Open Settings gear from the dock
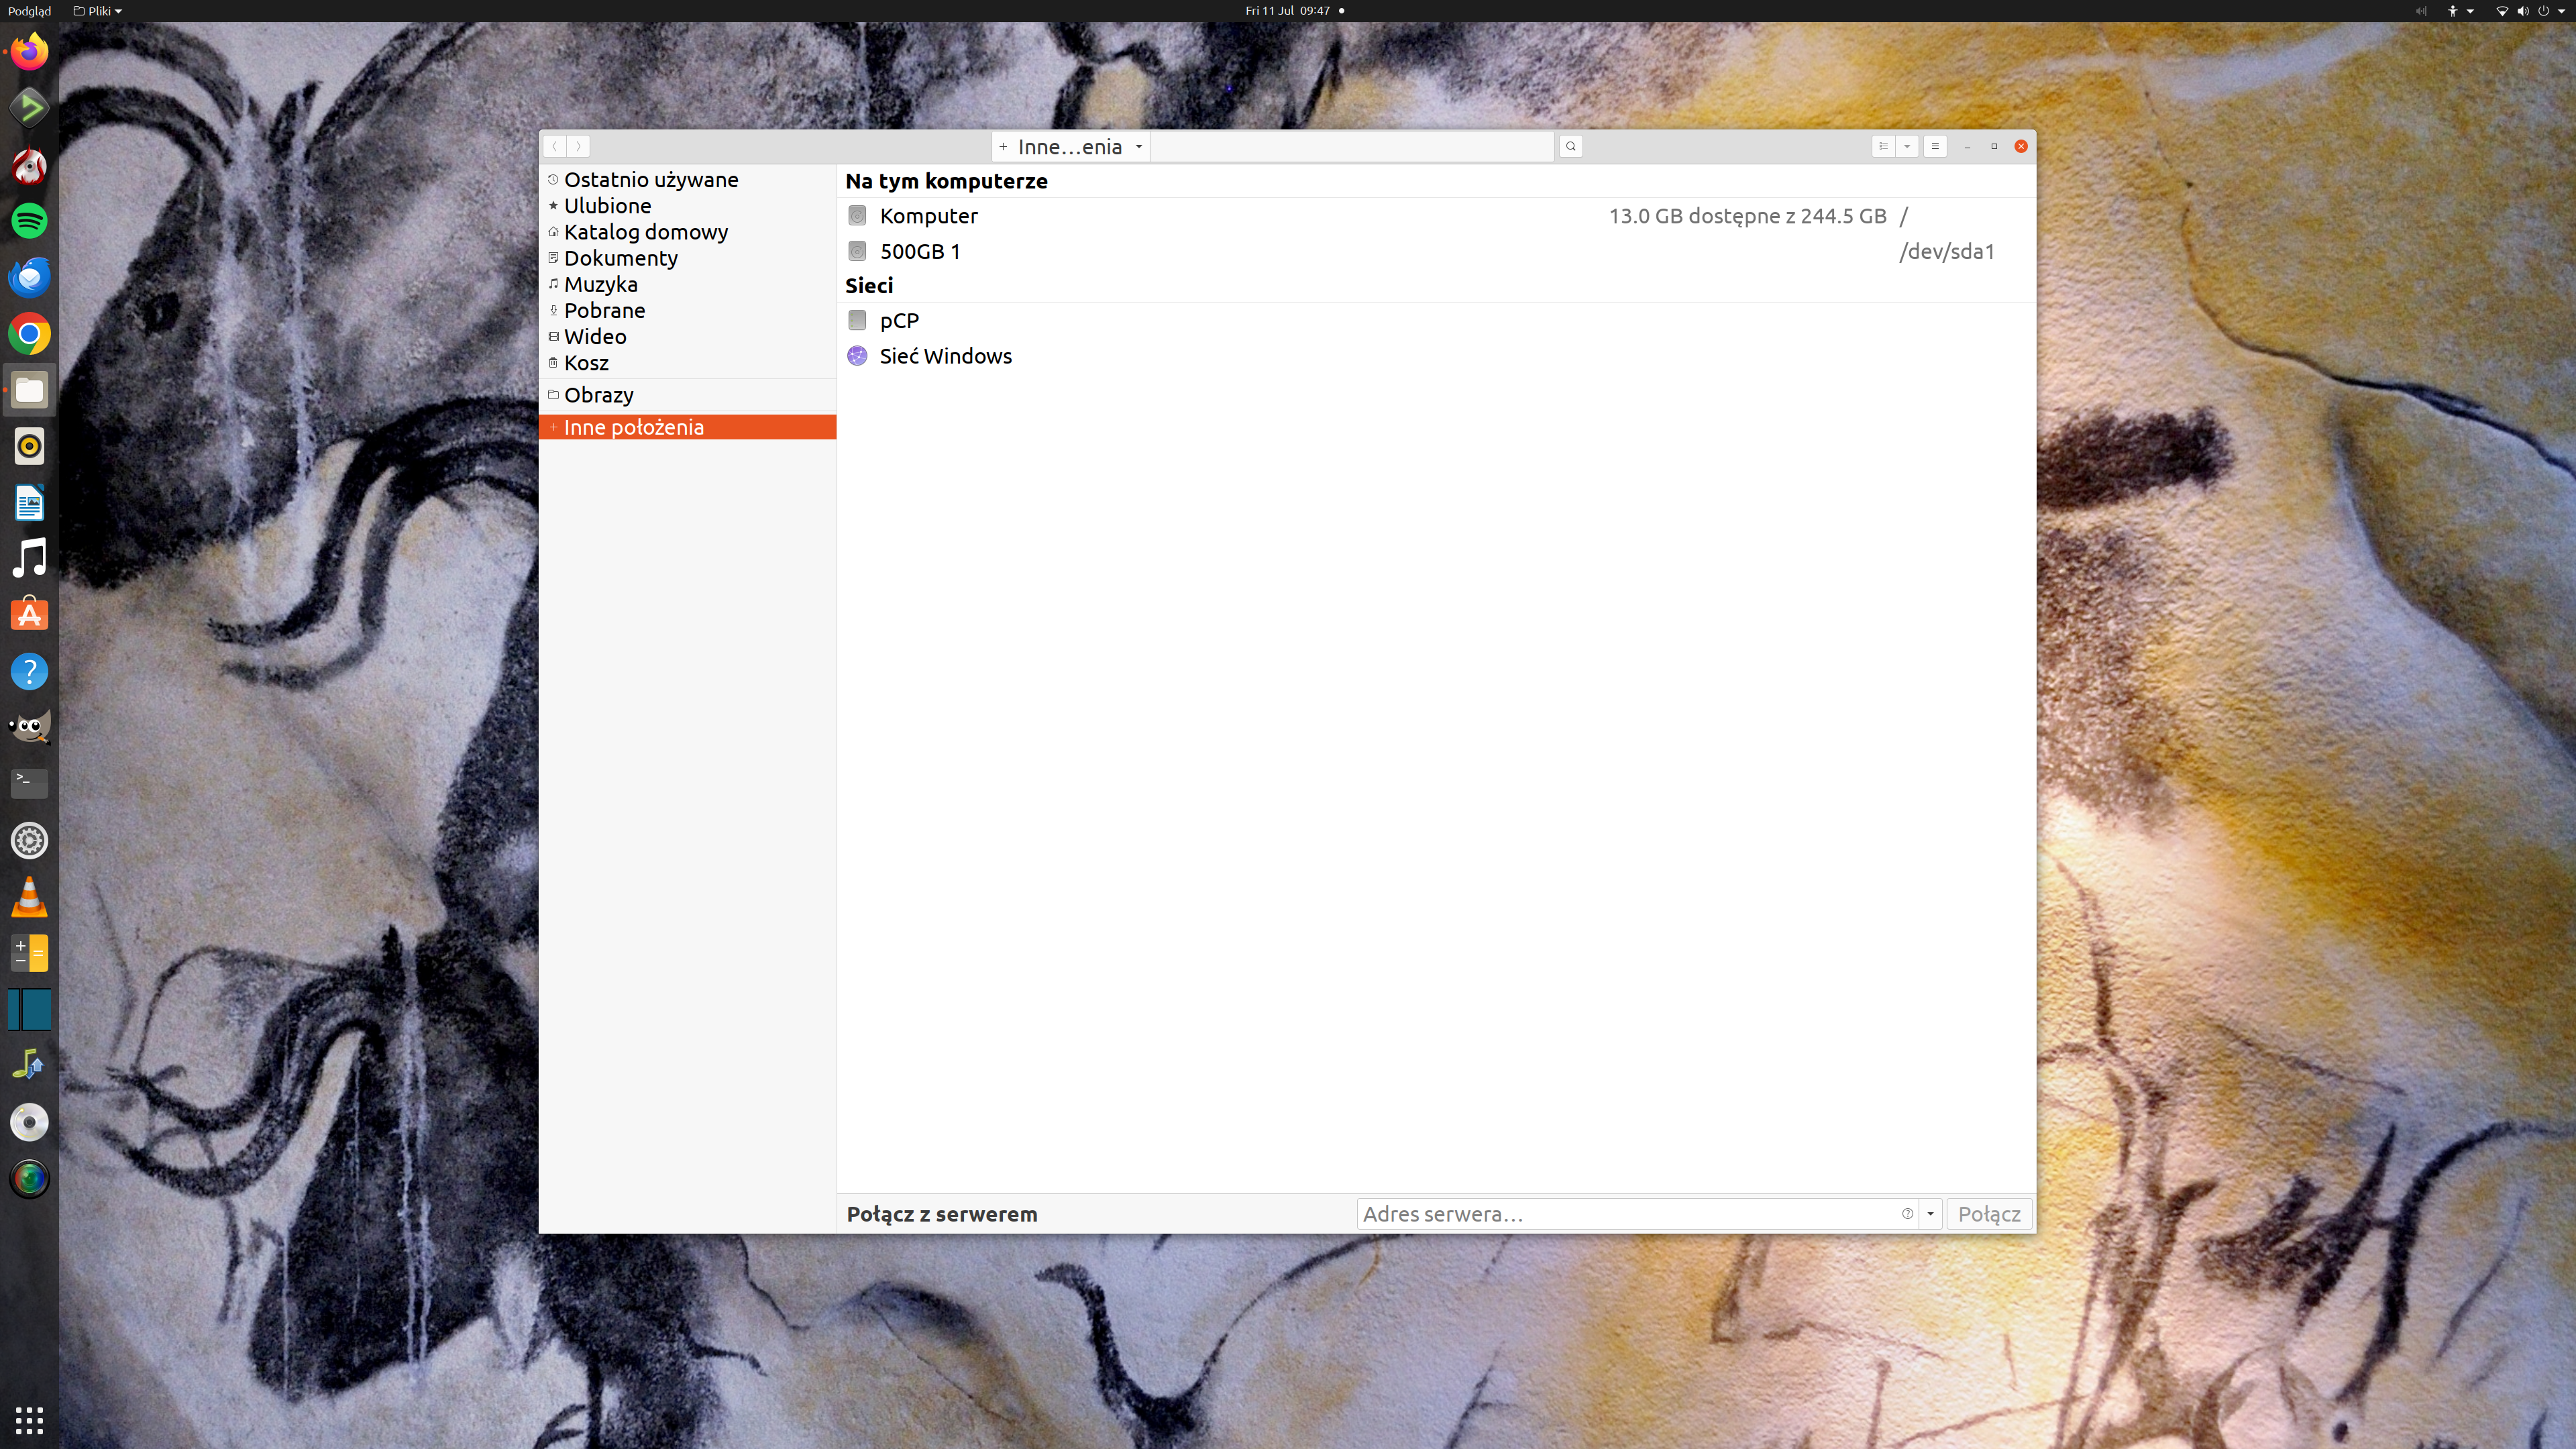This screenshot has height=1449, width=2576. click(29, 841)
